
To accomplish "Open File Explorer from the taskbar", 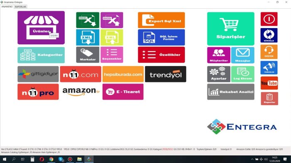I will [79, 159].
